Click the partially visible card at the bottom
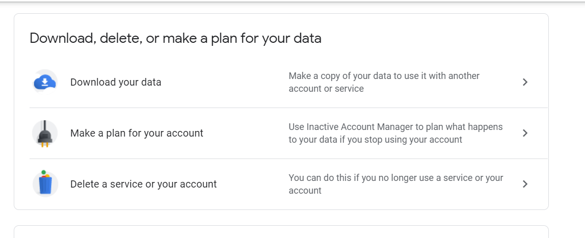 (x=281, y=232)
